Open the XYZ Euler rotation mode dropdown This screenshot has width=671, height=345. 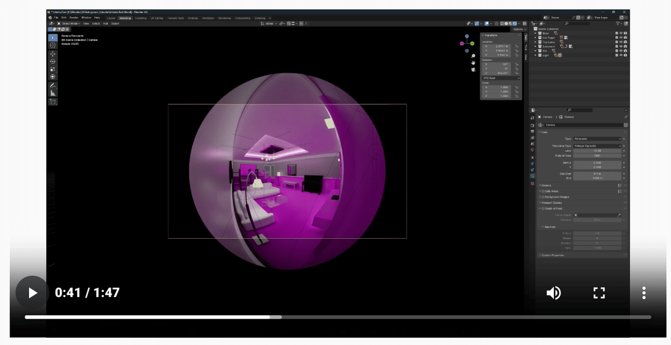point(500,78)
